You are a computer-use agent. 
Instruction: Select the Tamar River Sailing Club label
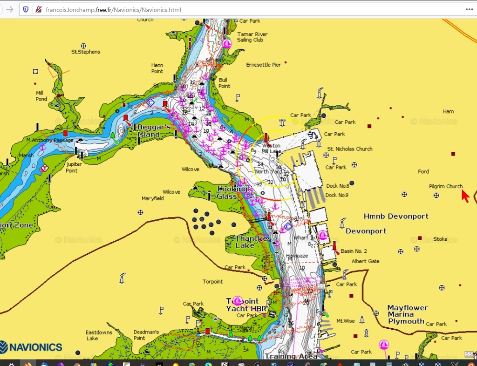tap(252, 37)
